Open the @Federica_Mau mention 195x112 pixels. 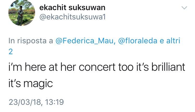coord(85,41)
